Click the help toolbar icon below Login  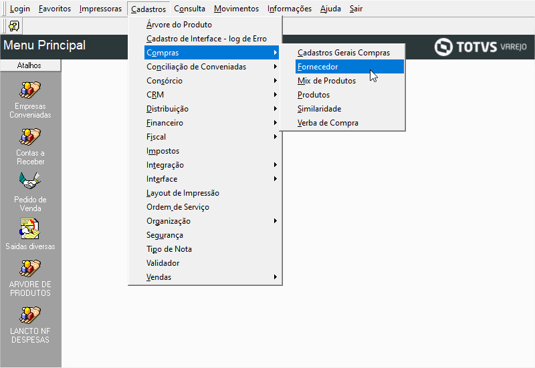pyautogui.click(x=13, y=25)
